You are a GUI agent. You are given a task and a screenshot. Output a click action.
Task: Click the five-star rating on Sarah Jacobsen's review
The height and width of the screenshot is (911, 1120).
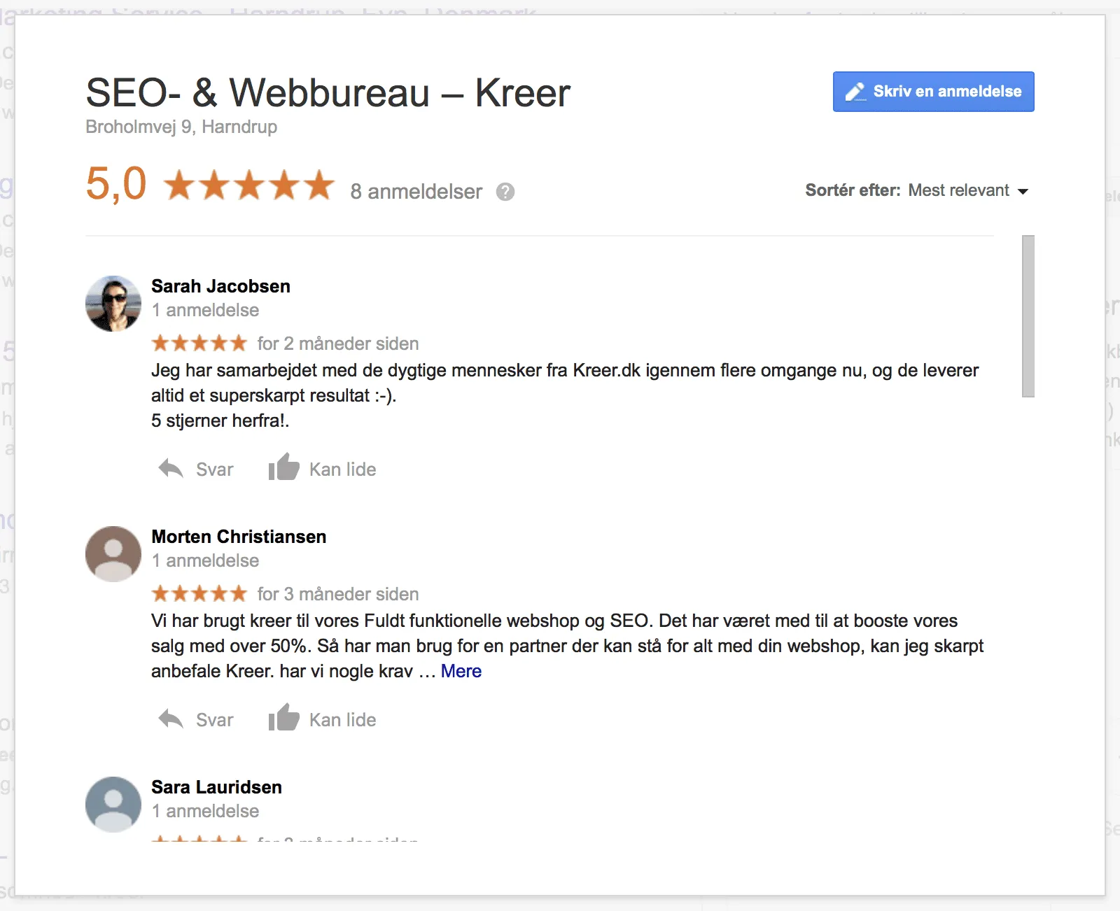[x=199, y=342]
